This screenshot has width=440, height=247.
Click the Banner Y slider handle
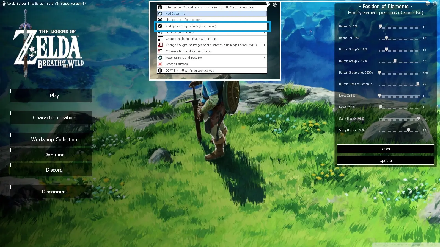(386, 38)
